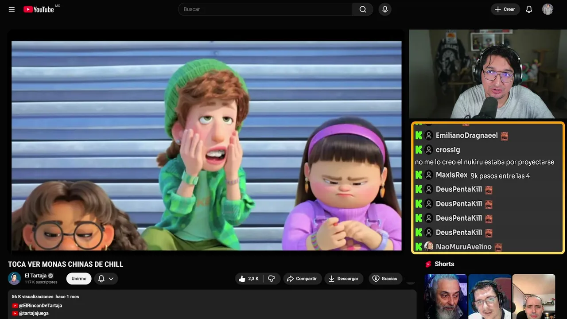Screen dimensions: 567x319
Task: Click the 117 K suscriptores count
Action: (41, 282)
